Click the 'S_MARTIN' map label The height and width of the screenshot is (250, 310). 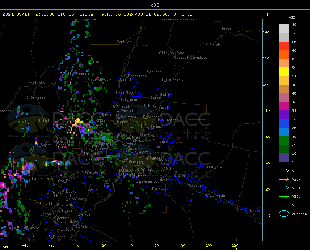(143, 153)
